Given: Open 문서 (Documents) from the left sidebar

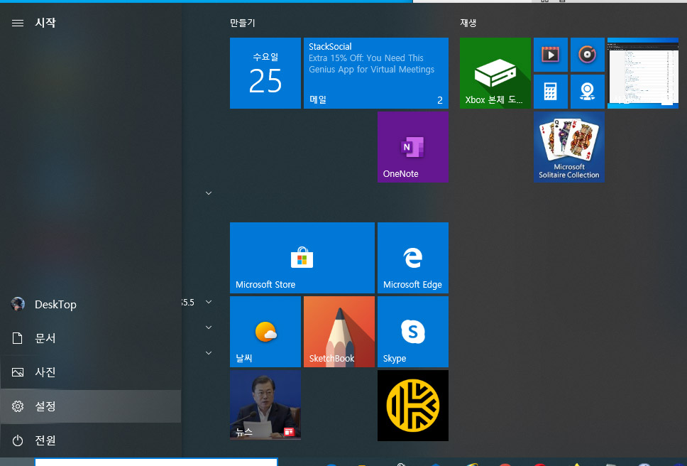Looking at the screenshot, I should [90, 338].
